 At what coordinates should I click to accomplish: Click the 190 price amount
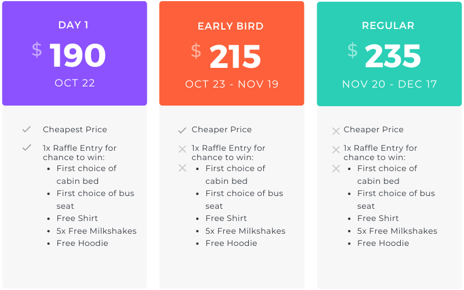(78, 56)
